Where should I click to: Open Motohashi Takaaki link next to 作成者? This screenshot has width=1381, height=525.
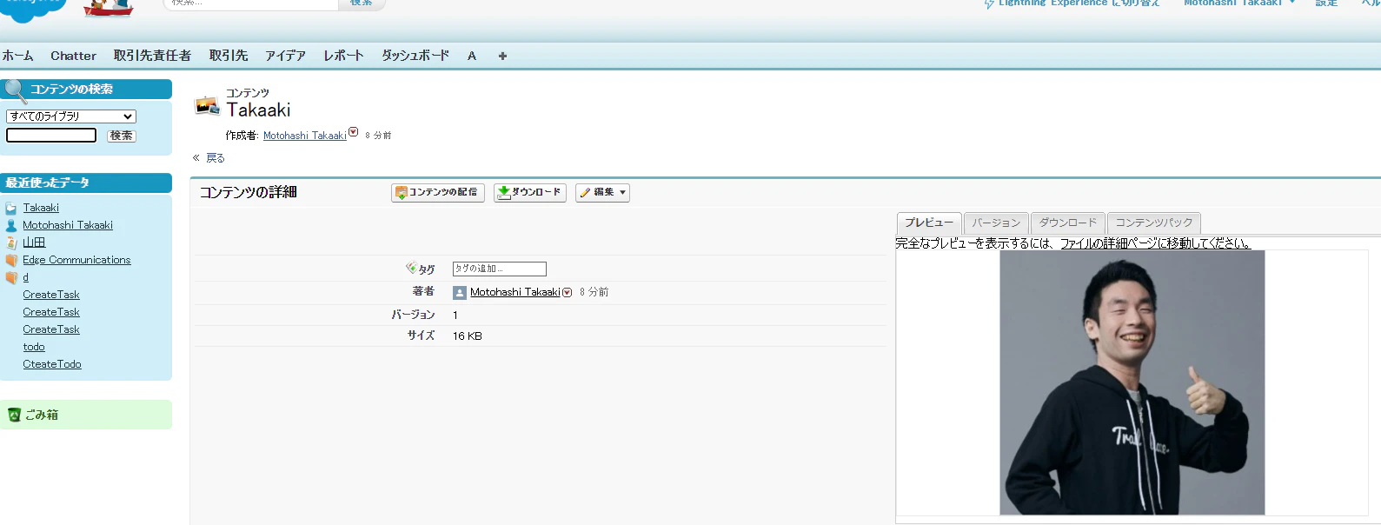coord(305,136)
